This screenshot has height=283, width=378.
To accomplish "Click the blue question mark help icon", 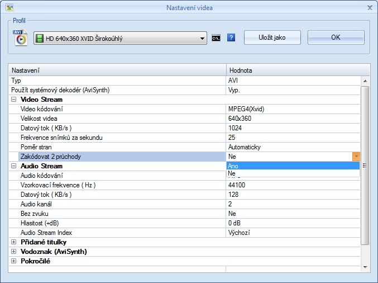I will [x=231, y=37].
